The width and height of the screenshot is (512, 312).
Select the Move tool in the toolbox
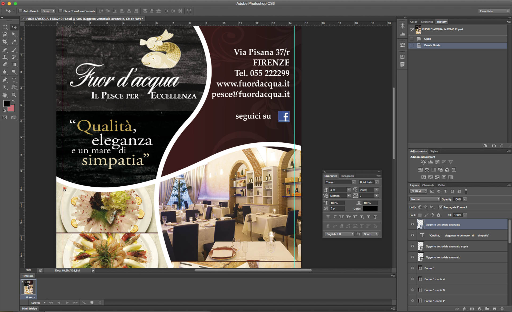(x=14, y=27)
